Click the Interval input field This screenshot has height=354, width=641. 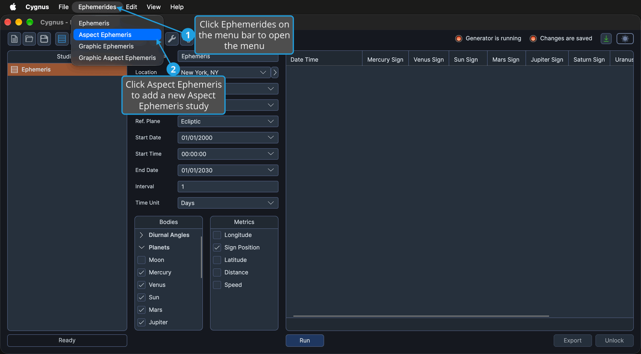[x=228, y=187]
